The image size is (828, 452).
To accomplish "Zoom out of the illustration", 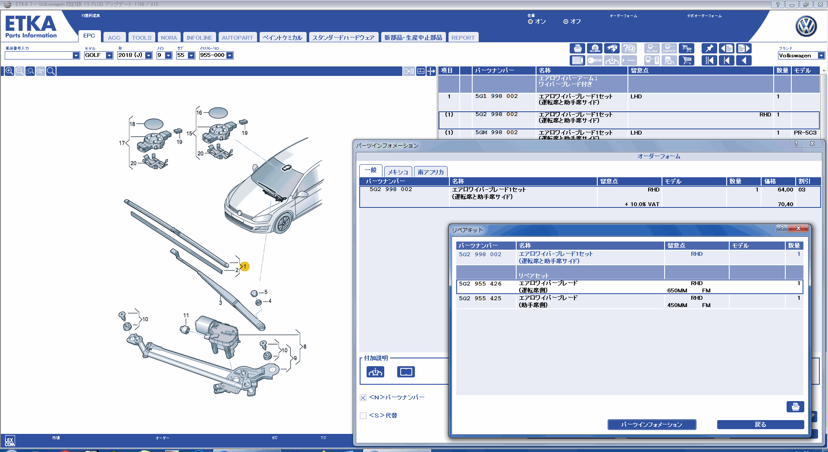I will click(19, 71).
